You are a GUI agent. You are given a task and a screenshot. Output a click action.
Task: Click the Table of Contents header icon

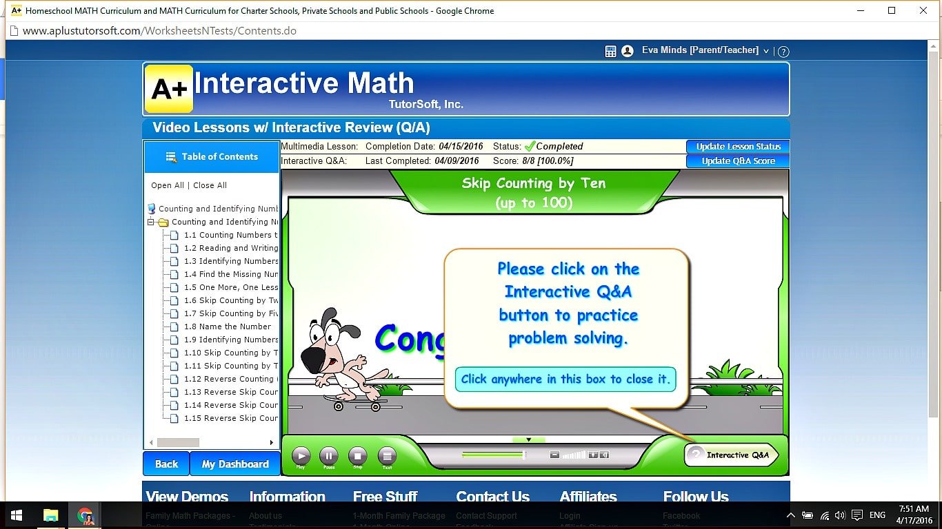[x=172, y=157]
